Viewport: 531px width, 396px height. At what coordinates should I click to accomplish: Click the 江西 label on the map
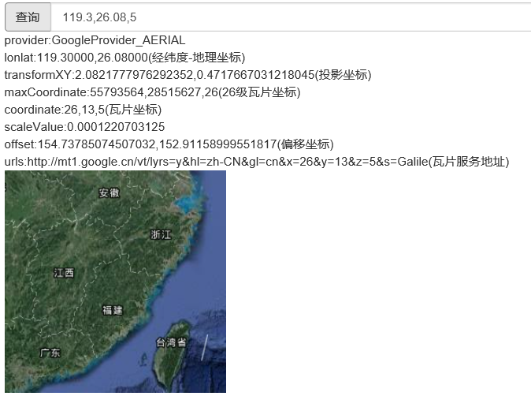click(x=64, y=273)
